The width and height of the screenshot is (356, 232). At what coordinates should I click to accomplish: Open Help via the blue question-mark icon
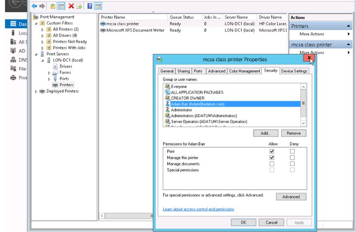click(x=89, y=6)
